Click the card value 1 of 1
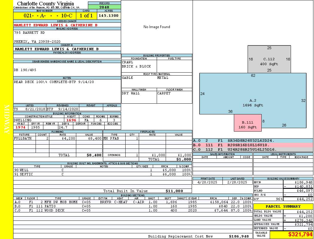This screenshot has height=239, width=314. tap(86, 16)
